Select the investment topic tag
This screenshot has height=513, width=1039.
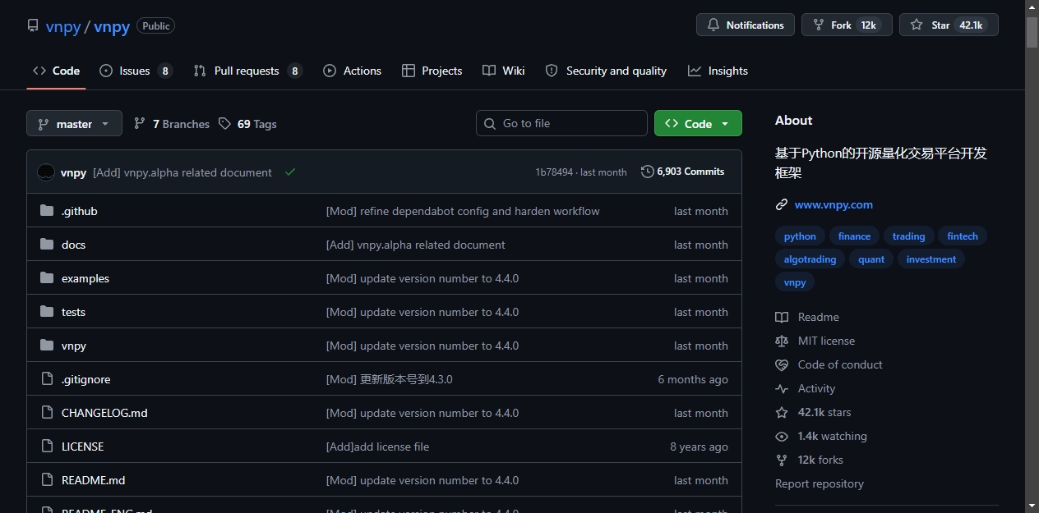(x=931, y=259)
